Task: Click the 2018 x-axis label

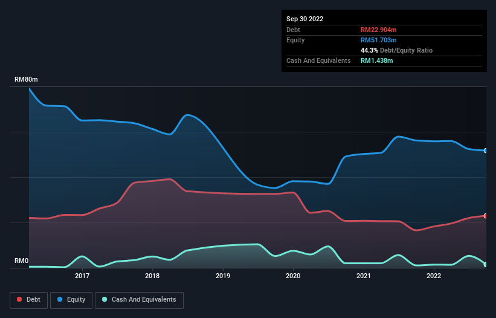Action: point(152,276)
